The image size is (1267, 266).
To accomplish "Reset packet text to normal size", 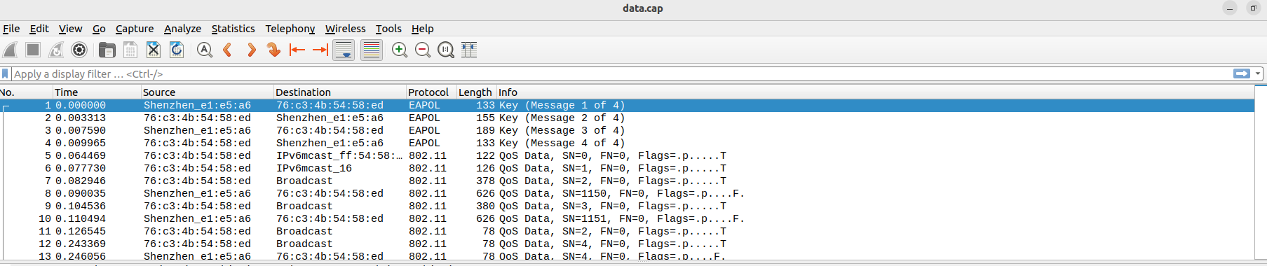I will [x=446, y=50].
